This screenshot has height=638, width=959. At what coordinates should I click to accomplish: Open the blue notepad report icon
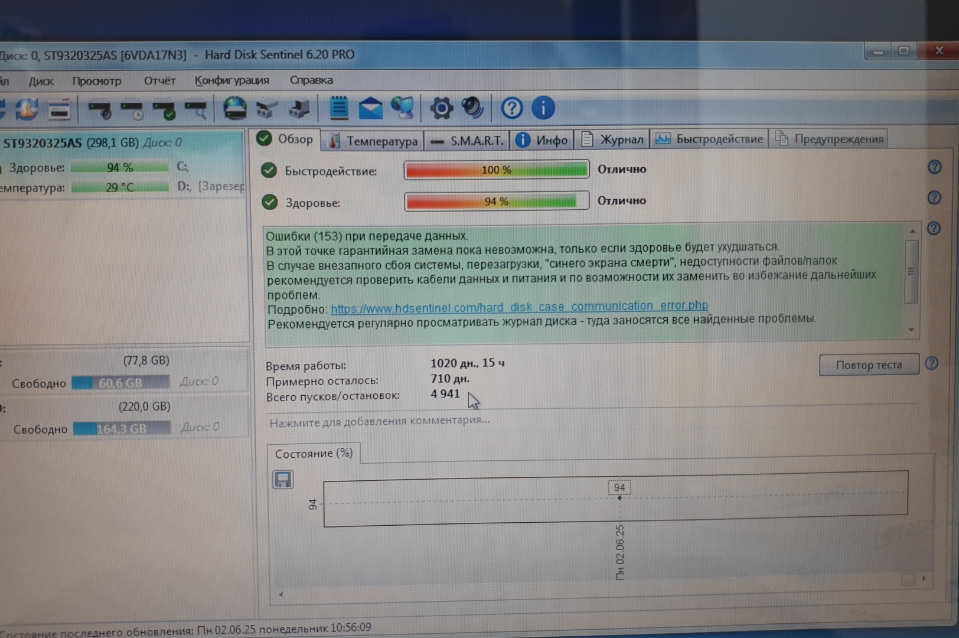click(338, 108)
